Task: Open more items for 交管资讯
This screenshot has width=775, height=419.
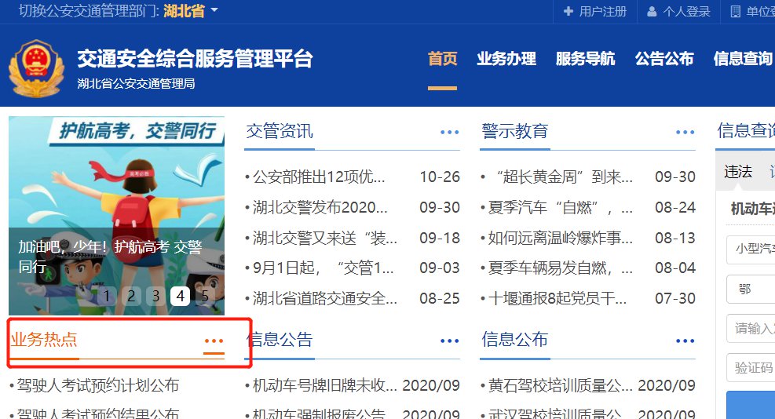Action: pos(450,132)
